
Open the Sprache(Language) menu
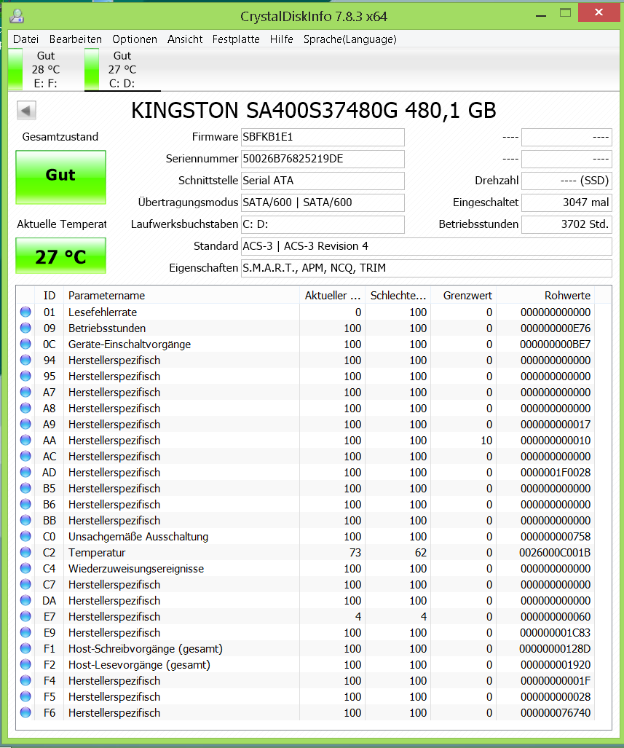350,39
